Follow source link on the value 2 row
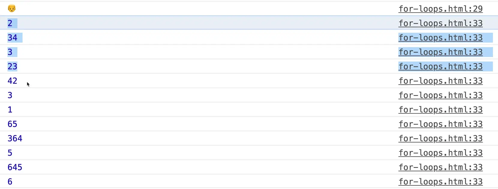 (x=440, y=23)
